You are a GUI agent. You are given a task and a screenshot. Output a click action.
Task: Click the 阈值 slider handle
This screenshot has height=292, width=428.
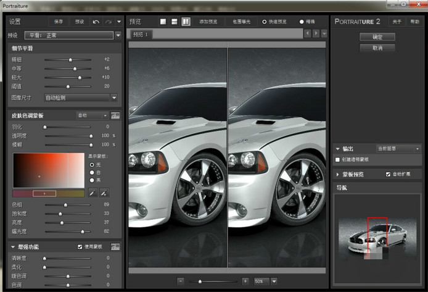tap(68, 86)
